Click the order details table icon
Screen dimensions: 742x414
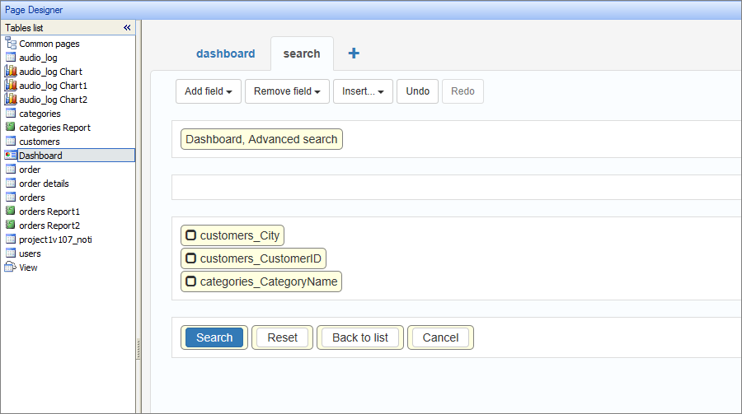pyautogui.click(x=11, y=184)
